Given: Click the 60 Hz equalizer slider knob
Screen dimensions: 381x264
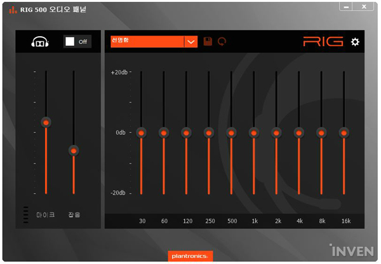Looking at the screenshot, I should (x=164, y=133).
